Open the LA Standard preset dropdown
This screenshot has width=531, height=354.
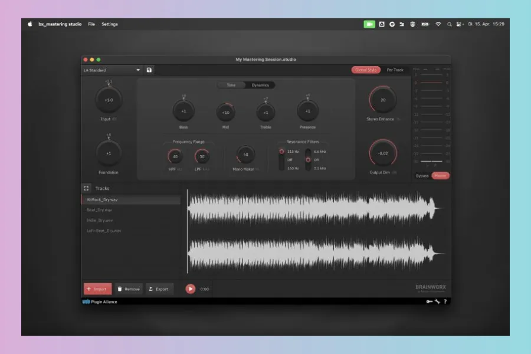[112, 70]
